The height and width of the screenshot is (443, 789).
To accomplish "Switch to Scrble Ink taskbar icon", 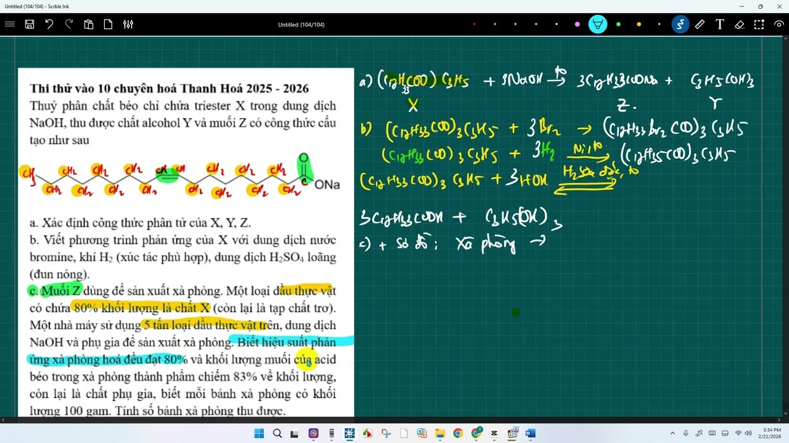I will point(350,433).
